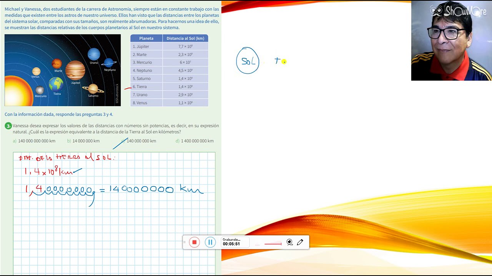Click the recording timer 00:05:51

pos(231,244)
